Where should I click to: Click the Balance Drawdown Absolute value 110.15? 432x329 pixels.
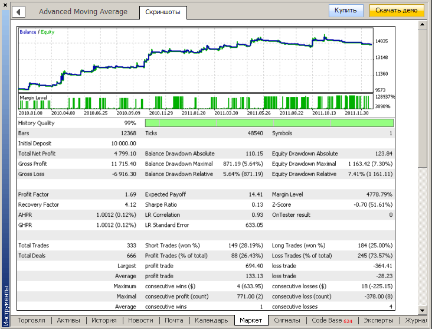[254, 154]
